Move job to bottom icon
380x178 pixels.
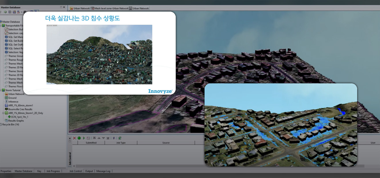108,138
